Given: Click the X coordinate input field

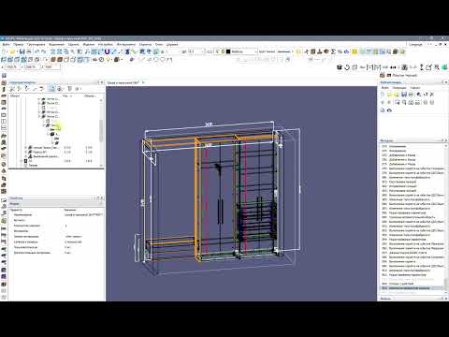Looking at the screenshot, I should point(12,66).
